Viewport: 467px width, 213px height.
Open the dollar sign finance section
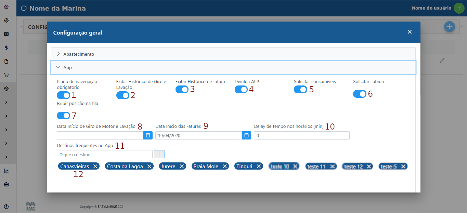coord(6,48)
